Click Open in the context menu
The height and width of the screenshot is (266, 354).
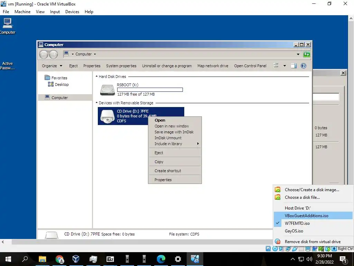175,120
